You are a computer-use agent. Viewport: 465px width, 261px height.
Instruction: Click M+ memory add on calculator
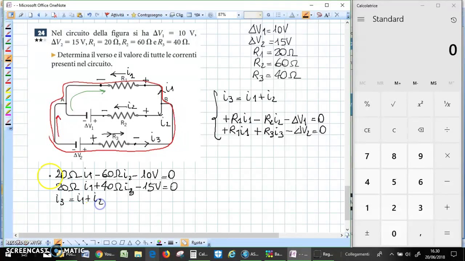(x=398, y=83)
